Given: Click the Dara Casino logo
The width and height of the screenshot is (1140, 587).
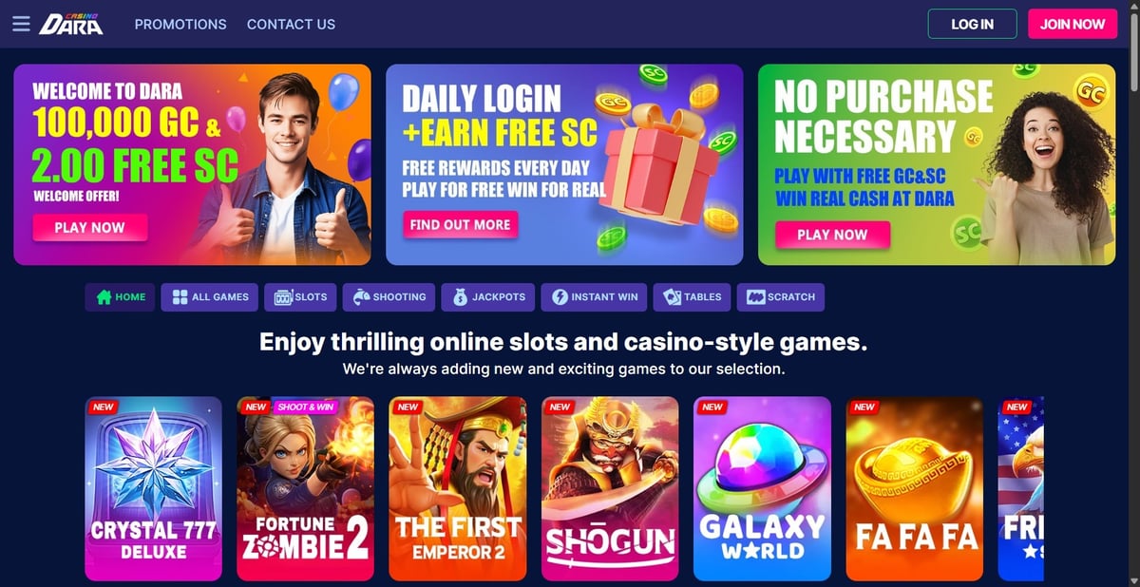Looking at the screenshot, I should [71, 24].
